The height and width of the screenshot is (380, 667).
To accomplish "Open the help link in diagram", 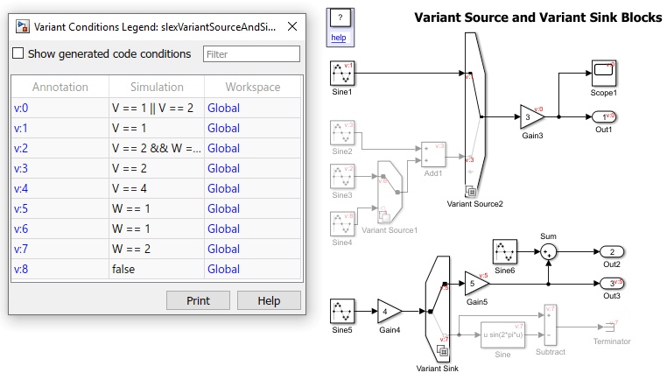I will click(339, 38).
